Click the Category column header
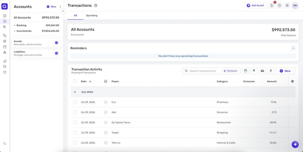This screenshot has width=303, height=152. tap(222, 81)
